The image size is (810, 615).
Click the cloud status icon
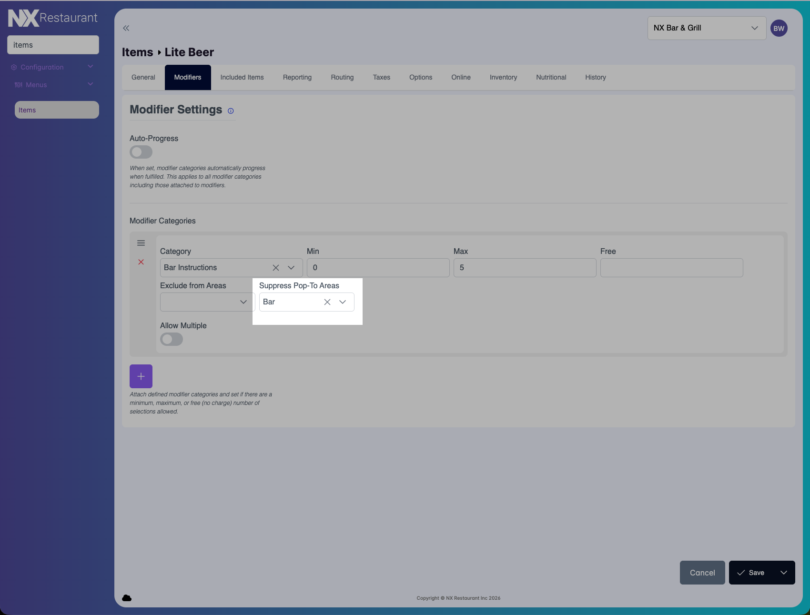pos(127,598)
